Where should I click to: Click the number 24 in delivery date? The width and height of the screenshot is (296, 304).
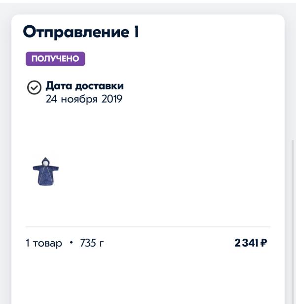[51, 99]
